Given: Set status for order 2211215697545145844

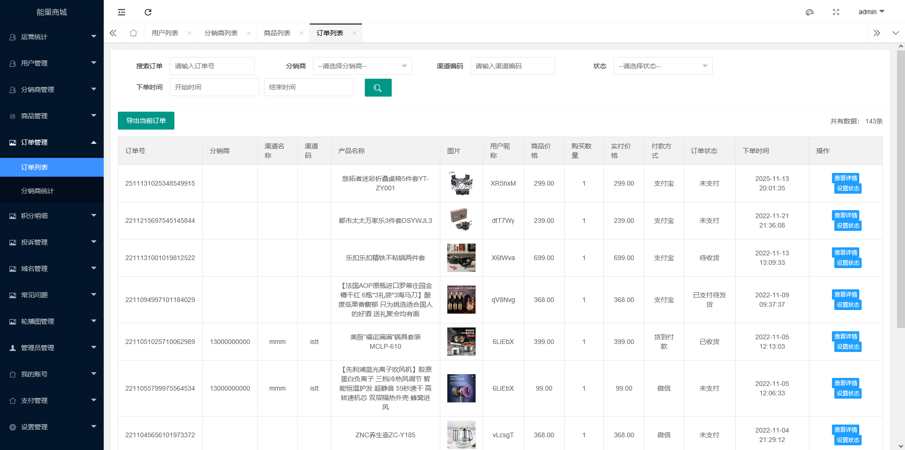Looking at the screenshot, I should click(848, 226).
